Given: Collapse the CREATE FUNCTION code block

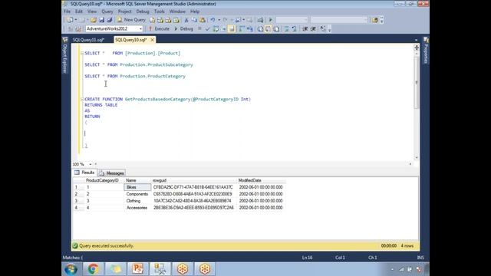Looking at the screenshot, I should click(82, 99).
